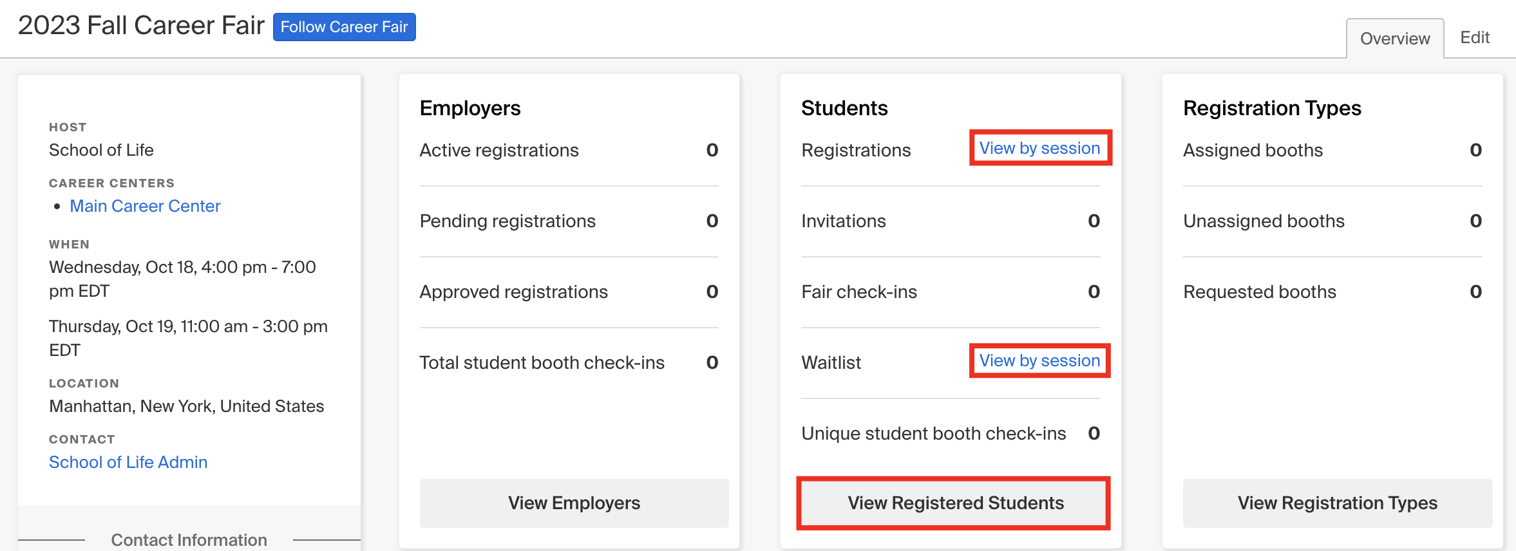Click the Registration Types card heading
Image resolution: width=1516 pixels, height=551 pixels.
click(1272, 108)
